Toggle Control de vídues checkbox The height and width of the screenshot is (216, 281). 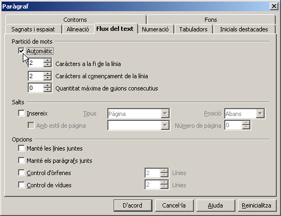click(x=21, y=185)
